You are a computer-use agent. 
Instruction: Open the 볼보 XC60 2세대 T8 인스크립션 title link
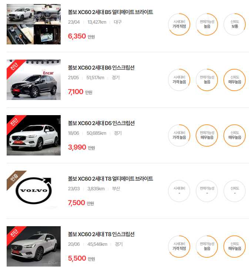[x=101, y=234]
